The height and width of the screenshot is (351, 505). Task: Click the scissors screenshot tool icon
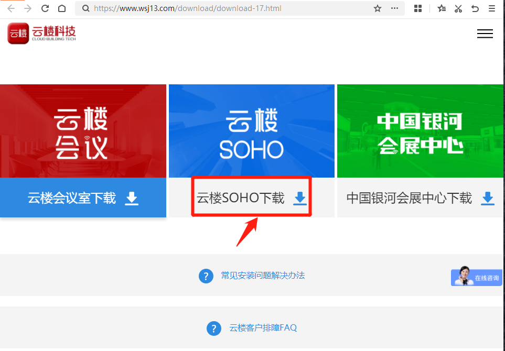[458, 8]
